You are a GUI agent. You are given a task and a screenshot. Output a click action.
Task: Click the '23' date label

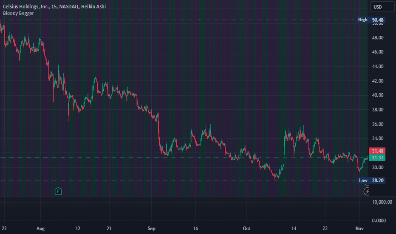pos(325,228)
